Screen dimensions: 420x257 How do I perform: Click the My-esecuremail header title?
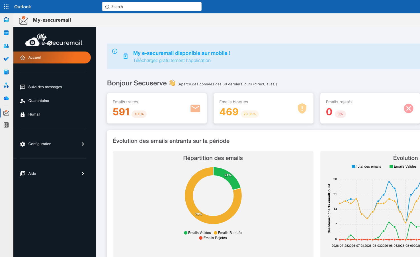[x=52, y=20]
